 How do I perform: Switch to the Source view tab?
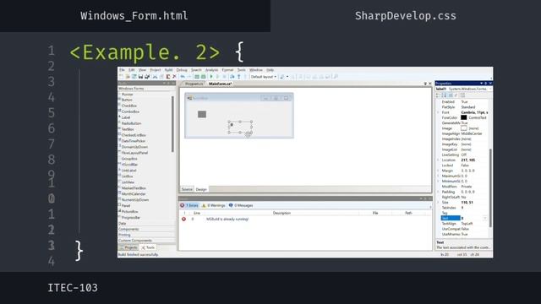(187, 189)
